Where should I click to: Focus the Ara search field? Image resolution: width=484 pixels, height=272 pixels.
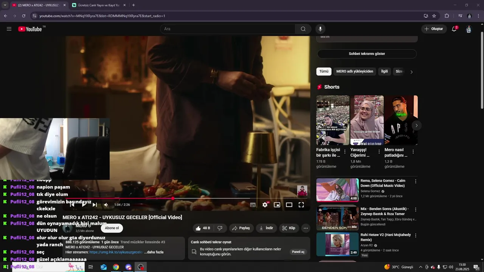228,29
